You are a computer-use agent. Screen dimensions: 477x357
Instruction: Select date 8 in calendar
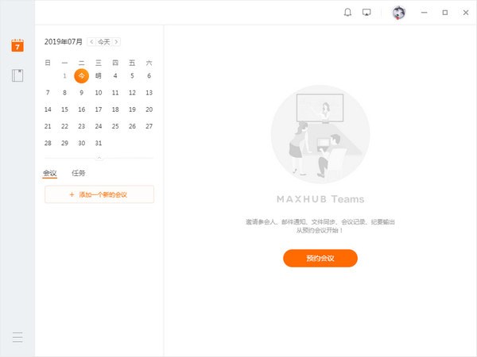pos(64,93)
